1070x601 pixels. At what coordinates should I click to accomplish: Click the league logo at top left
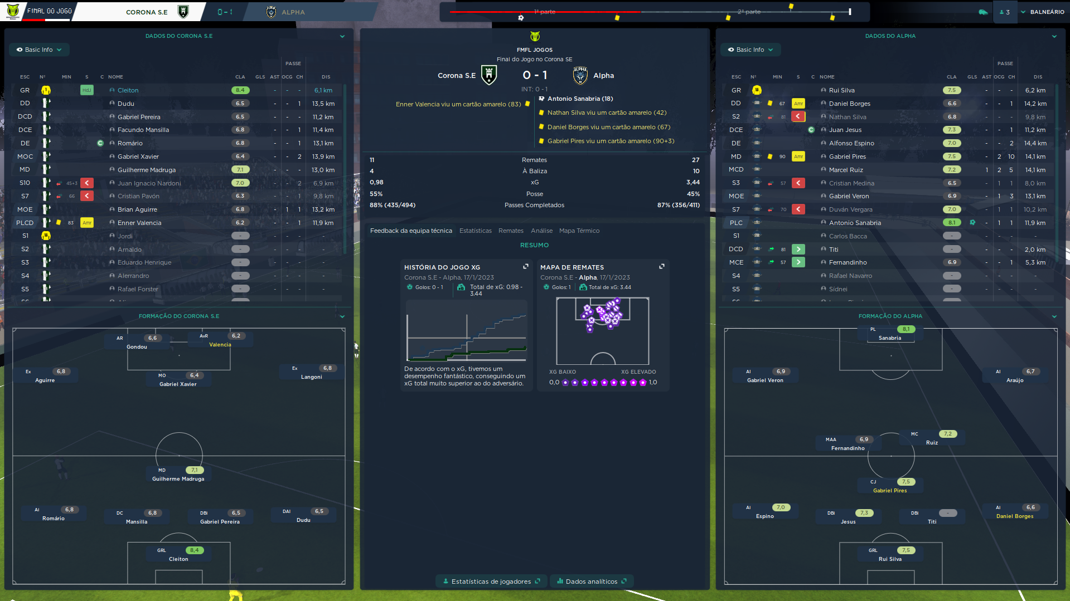click(12, 11)
